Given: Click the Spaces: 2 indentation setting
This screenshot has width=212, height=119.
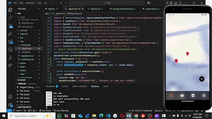Looking at the screenshot, I should pos(159,111).
